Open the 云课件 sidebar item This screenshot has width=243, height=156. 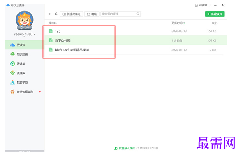pos(23,45)
